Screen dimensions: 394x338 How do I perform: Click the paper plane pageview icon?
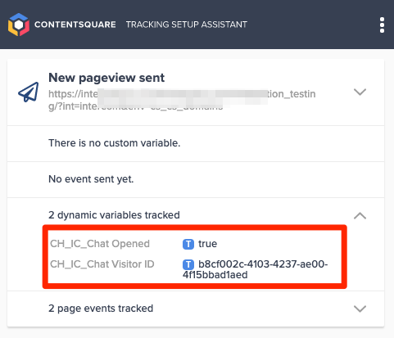point(29,92)
